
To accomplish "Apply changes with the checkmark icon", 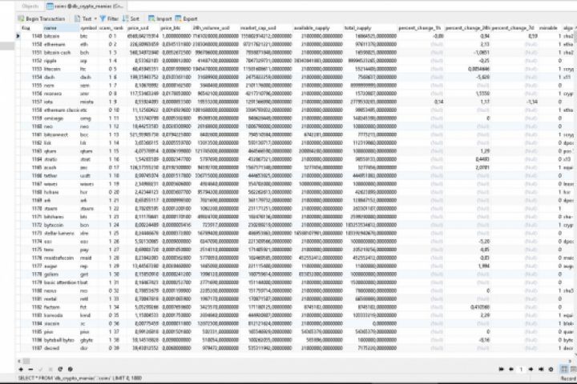I will 41,370.
